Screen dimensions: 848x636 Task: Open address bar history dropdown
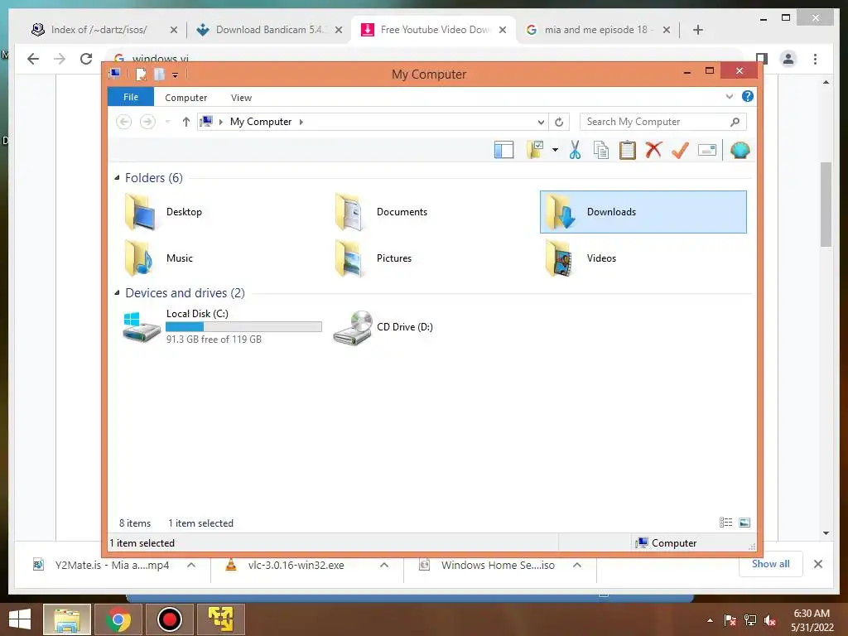[x=541, y=122]
